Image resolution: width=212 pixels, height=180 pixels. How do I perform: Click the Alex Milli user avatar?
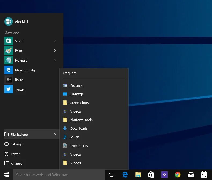tap(9, 21)
